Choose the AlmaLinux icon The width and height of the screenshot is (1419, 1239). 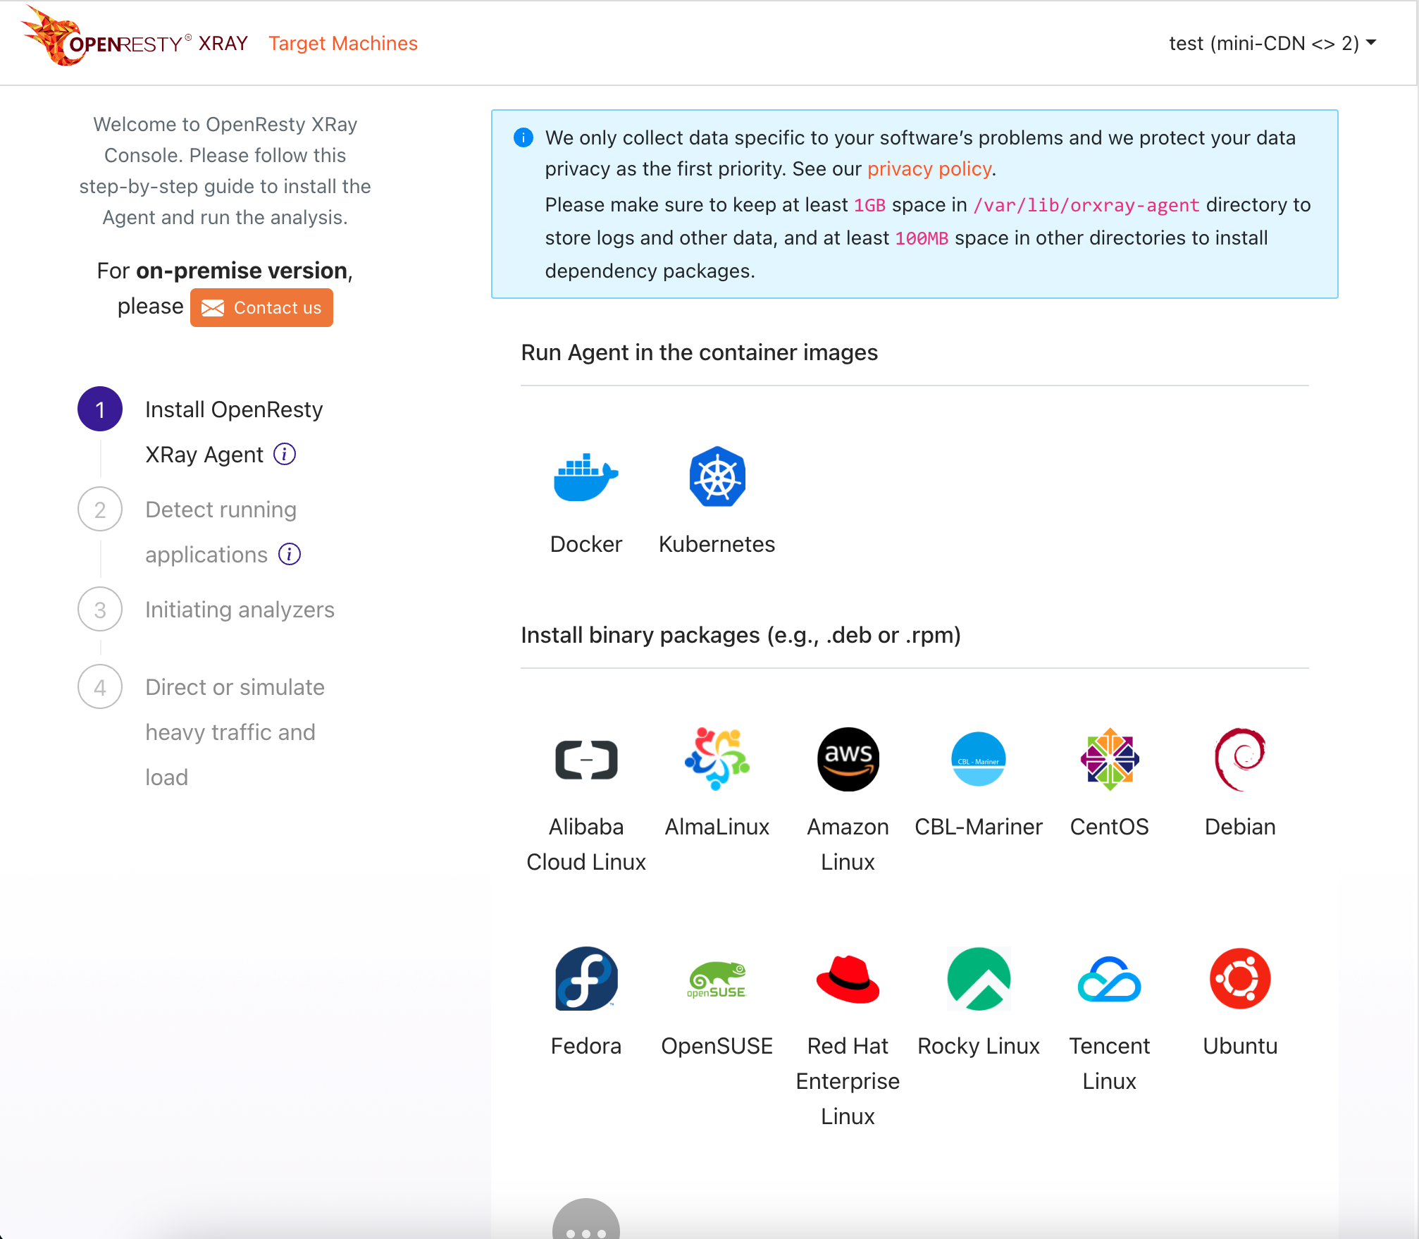[x=717, y=759]
